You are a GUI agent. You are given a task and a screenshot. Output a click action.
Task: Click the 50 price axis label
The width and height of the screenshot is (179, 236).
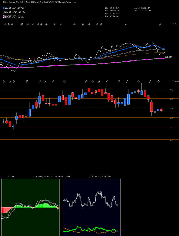tap(171, 128)
